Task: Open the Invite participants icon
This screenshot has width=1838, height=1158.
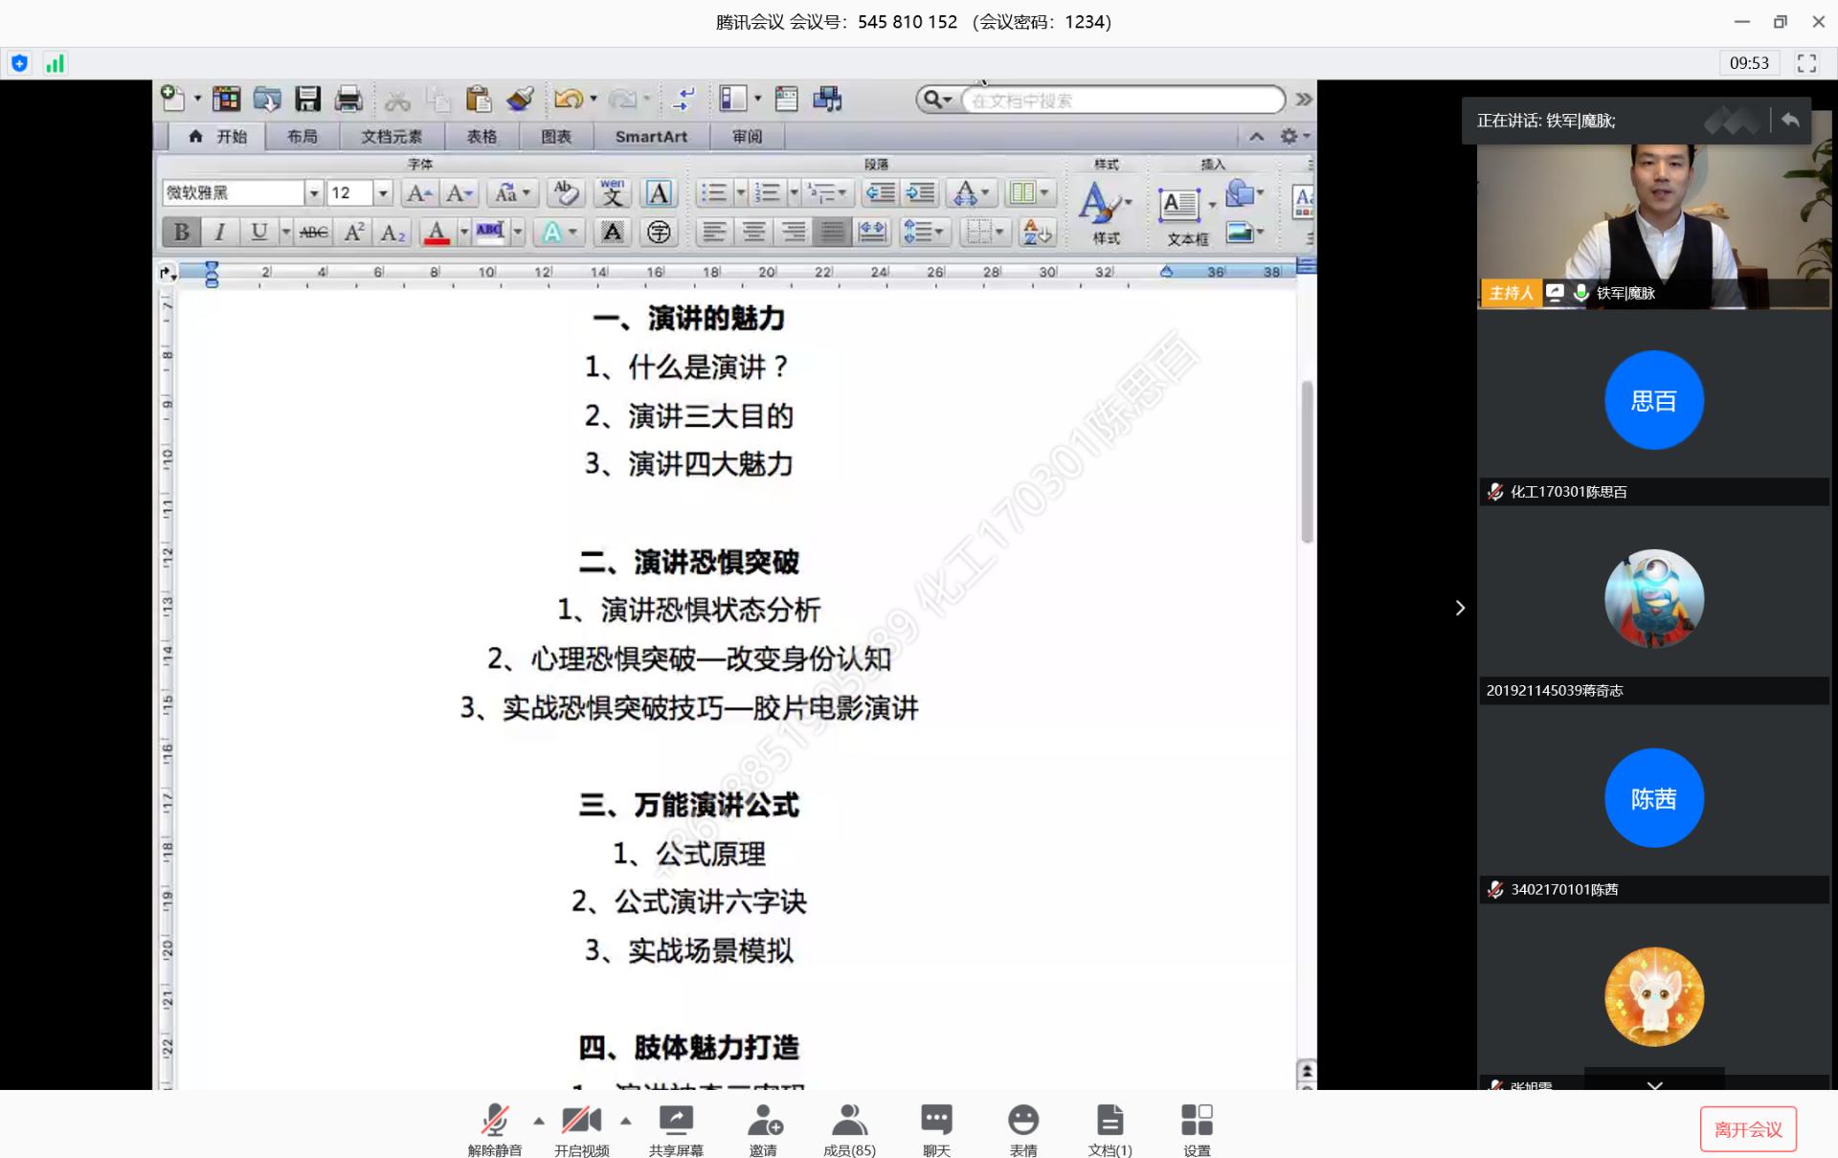Action: point(763,1121)
